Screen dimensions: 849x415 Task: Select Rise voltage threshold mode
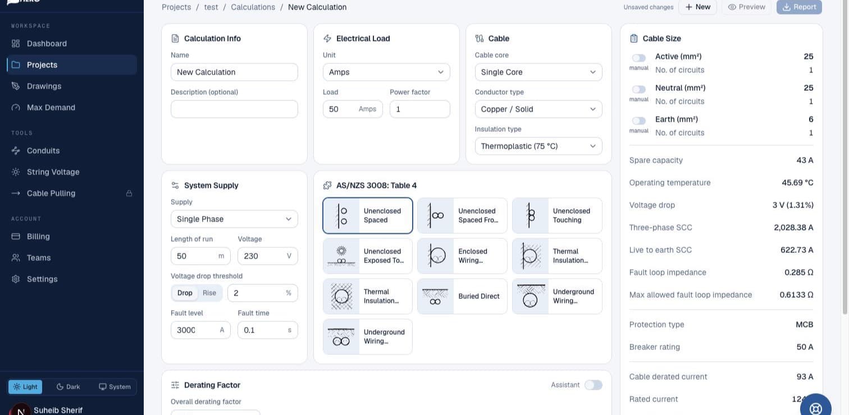click(209, 293)
